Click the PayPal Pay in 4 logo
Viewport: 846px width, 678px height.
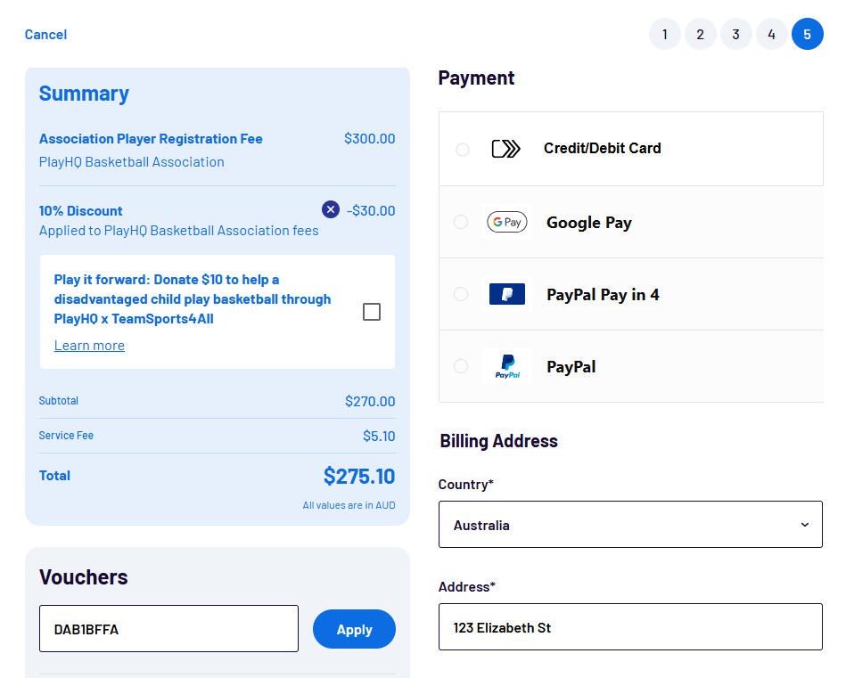506,294
